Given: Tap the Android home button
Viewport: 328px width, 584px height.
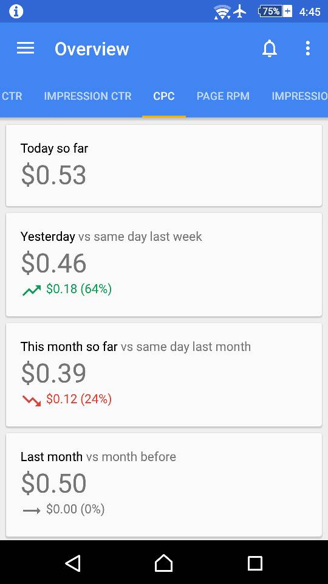Looking at the screenshot, I should coord(163,563).
